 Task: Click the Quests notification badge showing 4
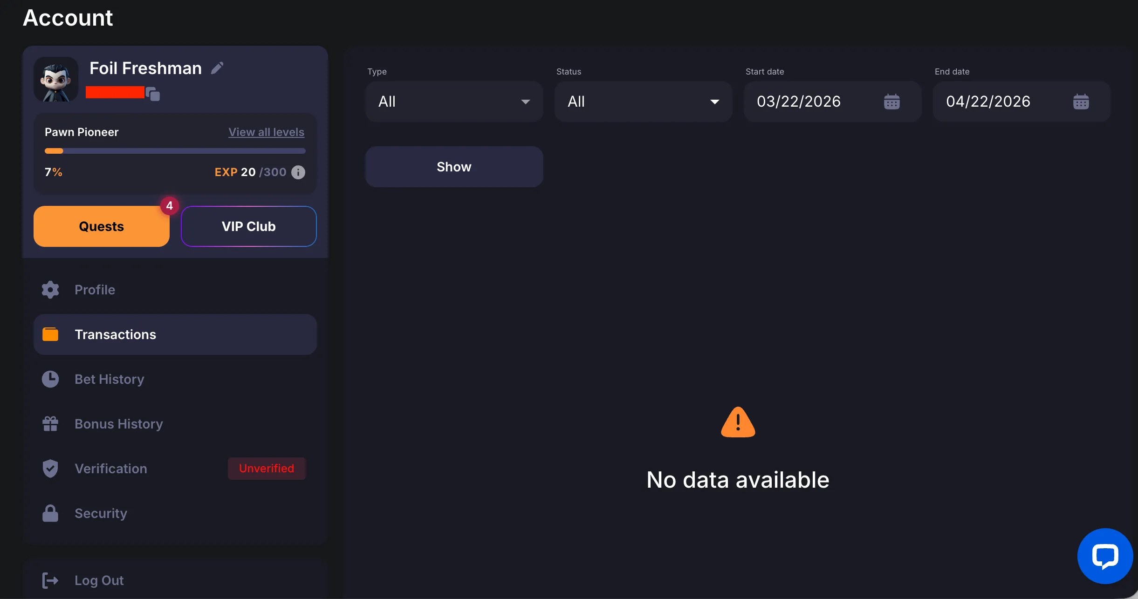pyautogui.click(x=170, y=205)
